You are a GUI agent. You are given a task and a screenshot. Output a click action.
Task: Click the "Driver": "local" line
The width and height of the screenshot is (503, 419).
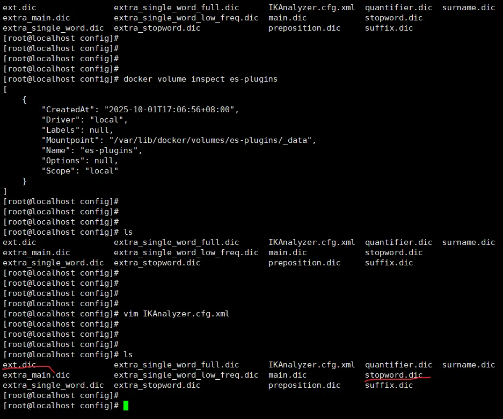click(85, 120)
